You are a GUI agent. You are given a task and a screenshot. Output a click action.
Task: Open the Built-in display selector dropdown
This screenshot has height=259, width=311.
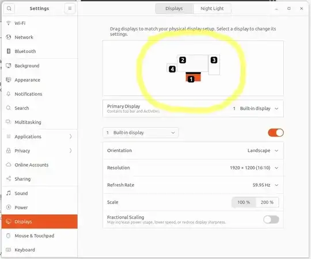[141, 132]
